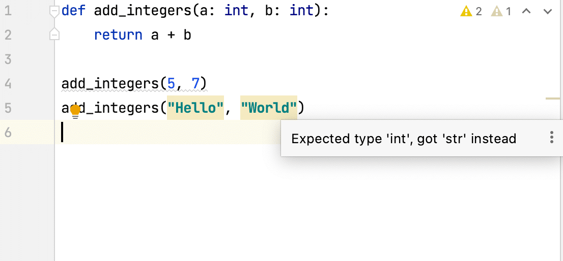This screenshot has height=261, width=563.
Task: Click the highlighted "World" string argument
Action: coord(269,108)
